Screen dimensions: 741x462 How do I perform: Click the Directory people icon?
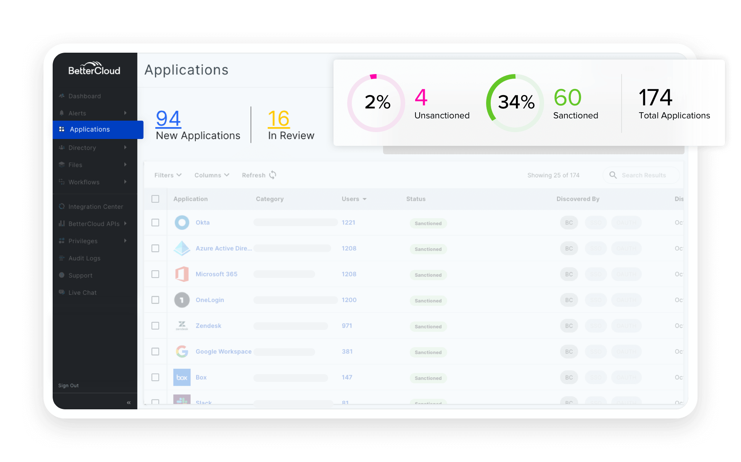[62, 147]
